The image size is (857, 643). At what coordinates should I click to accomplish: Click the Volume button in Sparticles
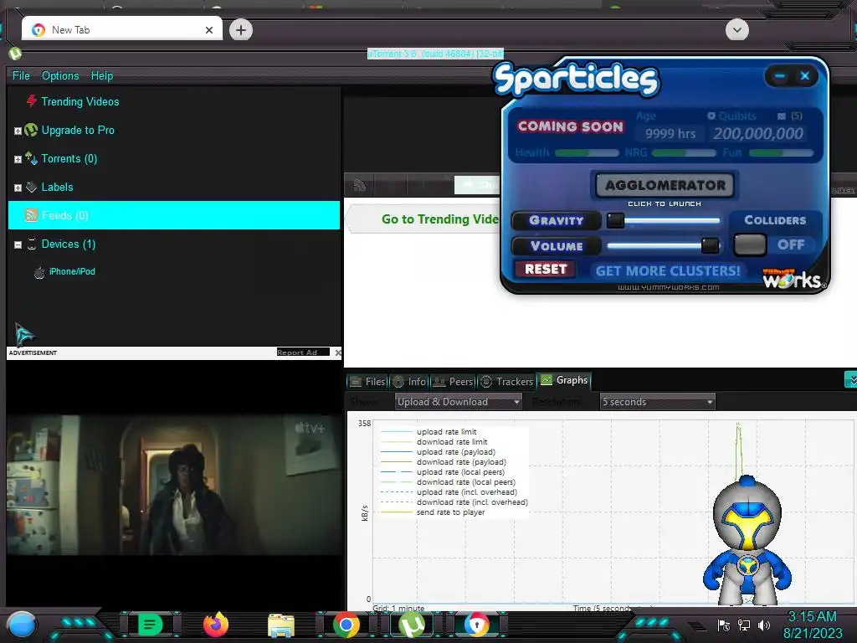pyautogui.click(x=556, y=246)
